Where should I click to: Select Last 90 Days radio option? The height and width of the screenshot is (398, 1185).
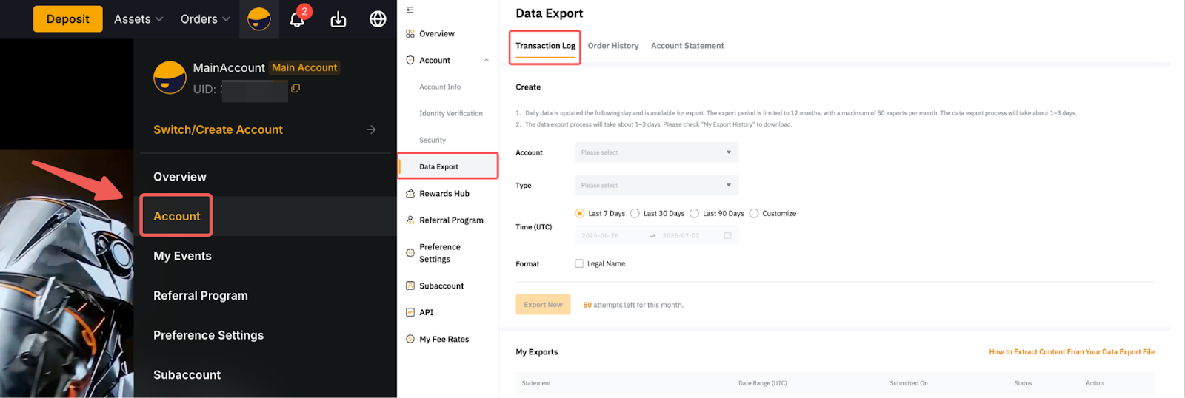(x=695, y=214)
